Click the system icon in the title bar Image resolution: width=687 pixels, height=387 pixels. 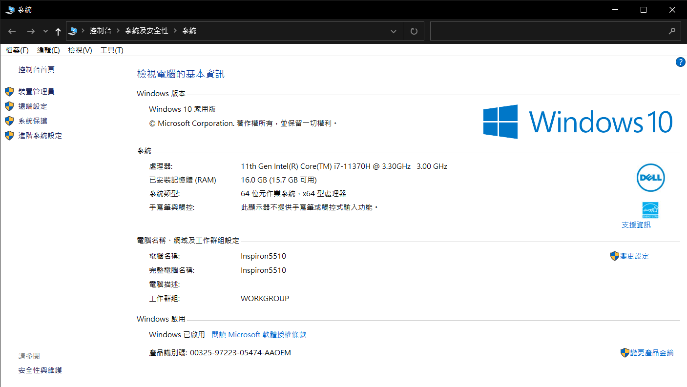pos(10,10)
